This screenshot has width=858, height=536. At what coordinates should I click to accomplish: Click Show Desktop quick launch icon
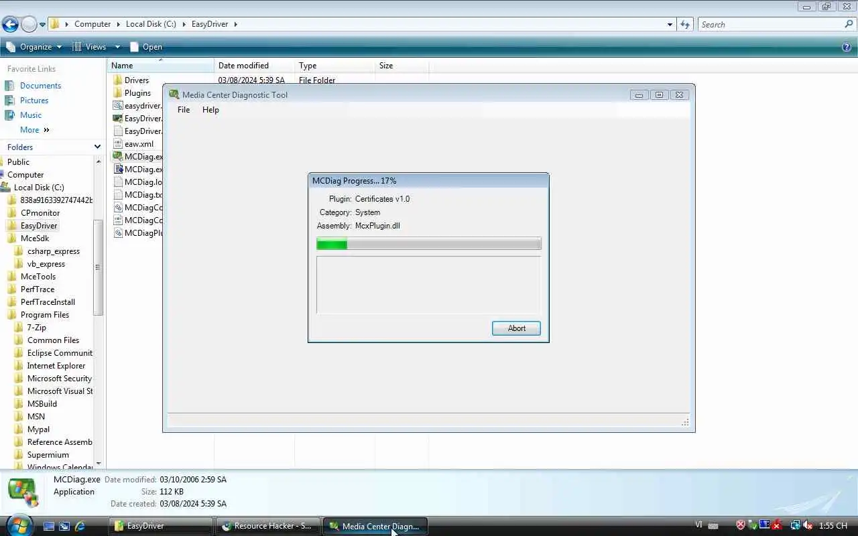[49, 526]
